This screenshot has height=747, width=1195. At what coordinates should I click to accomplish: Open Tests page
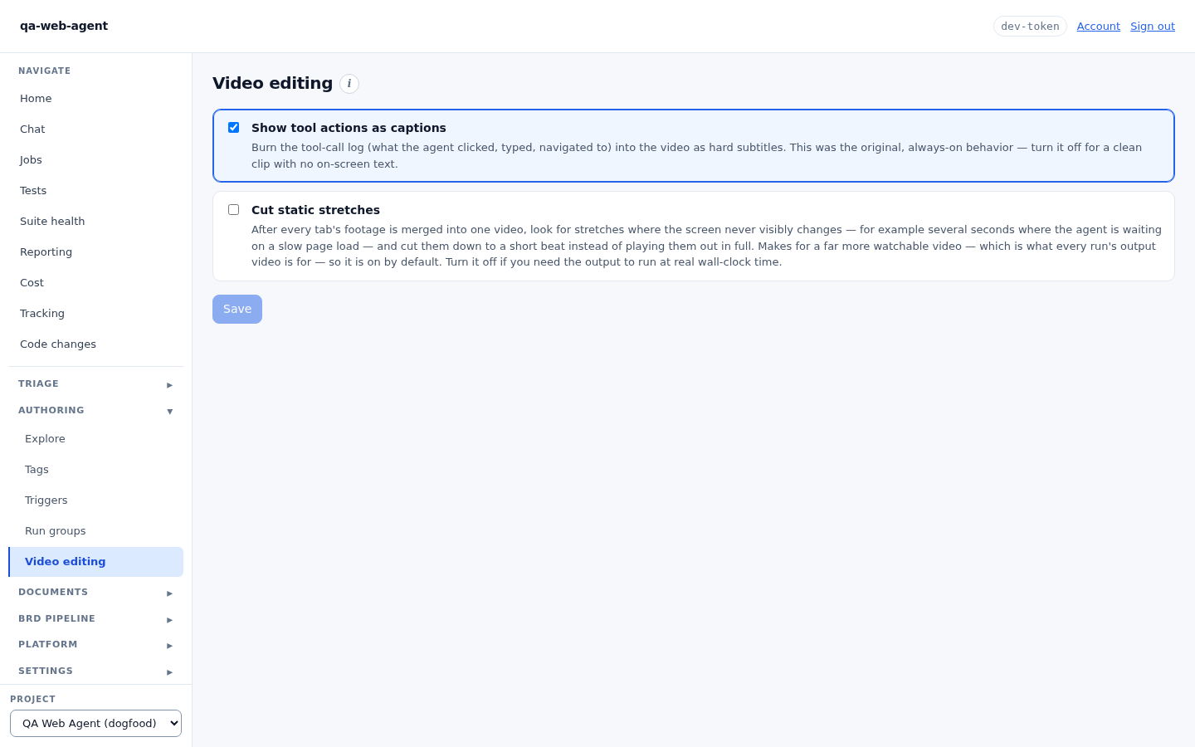[x=95, y=190]
